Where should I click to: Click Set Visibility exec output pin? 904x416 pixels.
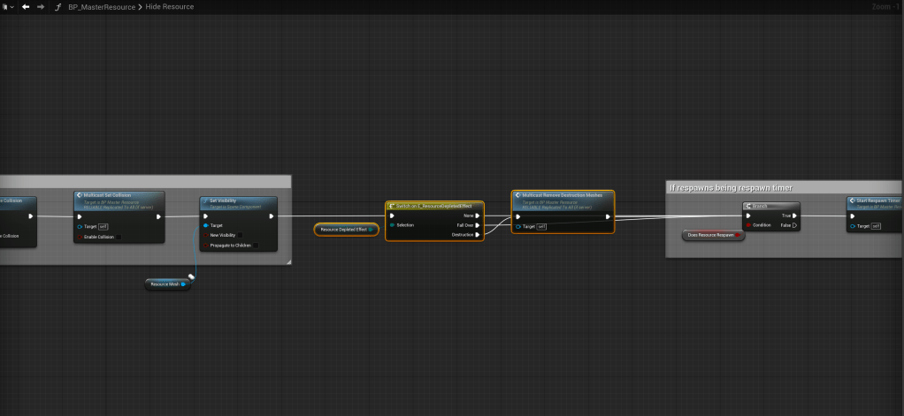pyautogui.click(x=271, y=217)
